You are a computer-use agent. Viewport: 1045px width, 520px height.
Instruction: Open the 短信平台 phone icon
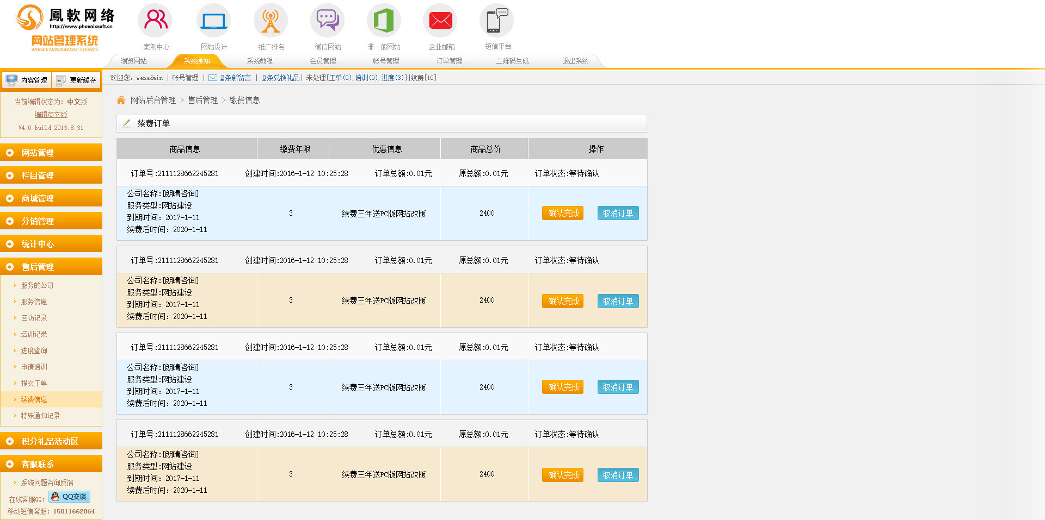(x=496, y=21)
